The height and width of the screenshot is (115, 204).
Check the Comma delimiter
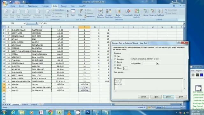point(115,62)
